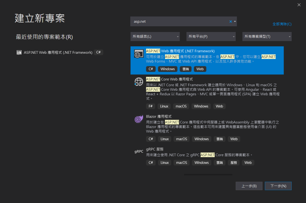Select ASP.NET Core Web 應用程式 template
The height and width of the screenshot is (203, 306).
click(207, 93)
